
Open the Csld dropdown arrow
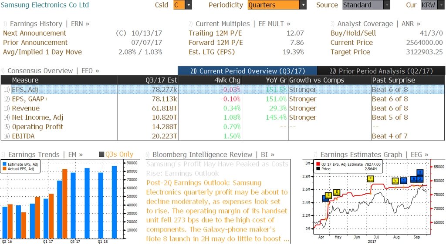coord(189,5)
